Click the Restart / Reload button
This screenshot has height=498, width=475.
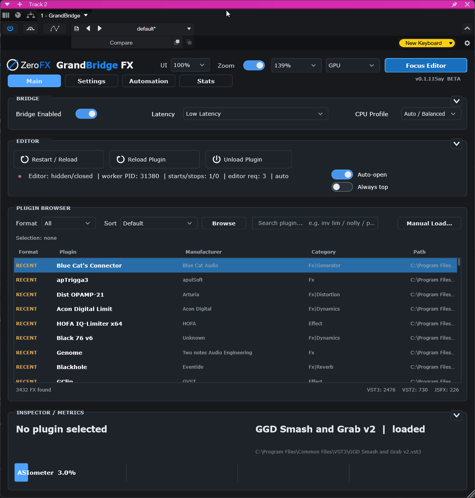(x=59, y=159)
